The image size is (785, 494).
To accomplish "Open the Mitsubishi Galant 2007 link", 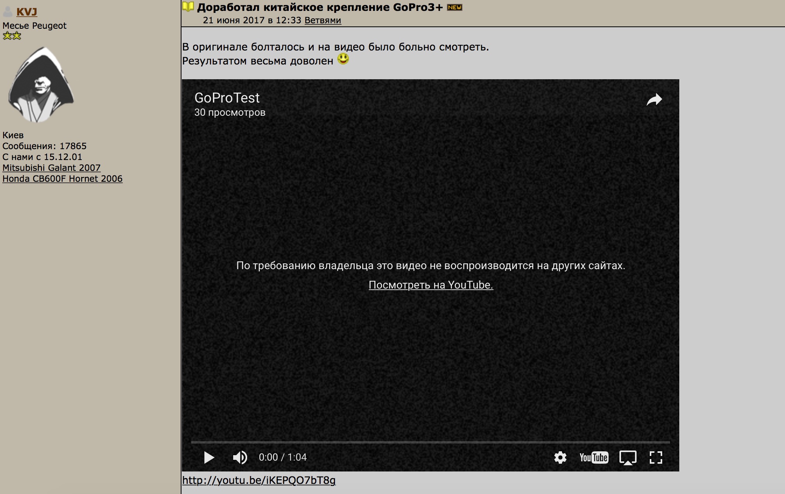I will 51,168.
